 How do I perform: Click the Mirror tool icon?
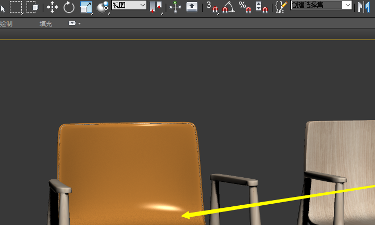(x=364, y=7)
